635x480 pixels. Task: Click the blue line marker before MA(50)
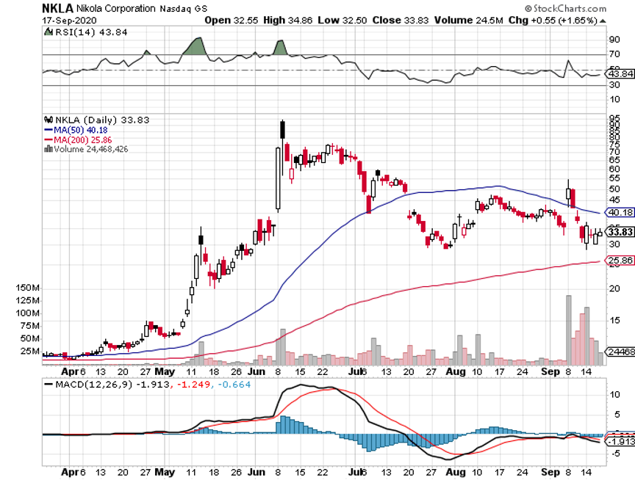point(49,130)
